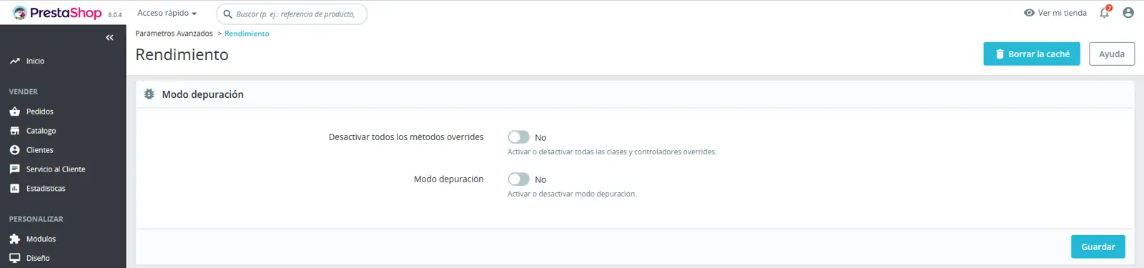Open the Ayuda help button
Screen dimensions: 1144x268
click(1112, 54)
